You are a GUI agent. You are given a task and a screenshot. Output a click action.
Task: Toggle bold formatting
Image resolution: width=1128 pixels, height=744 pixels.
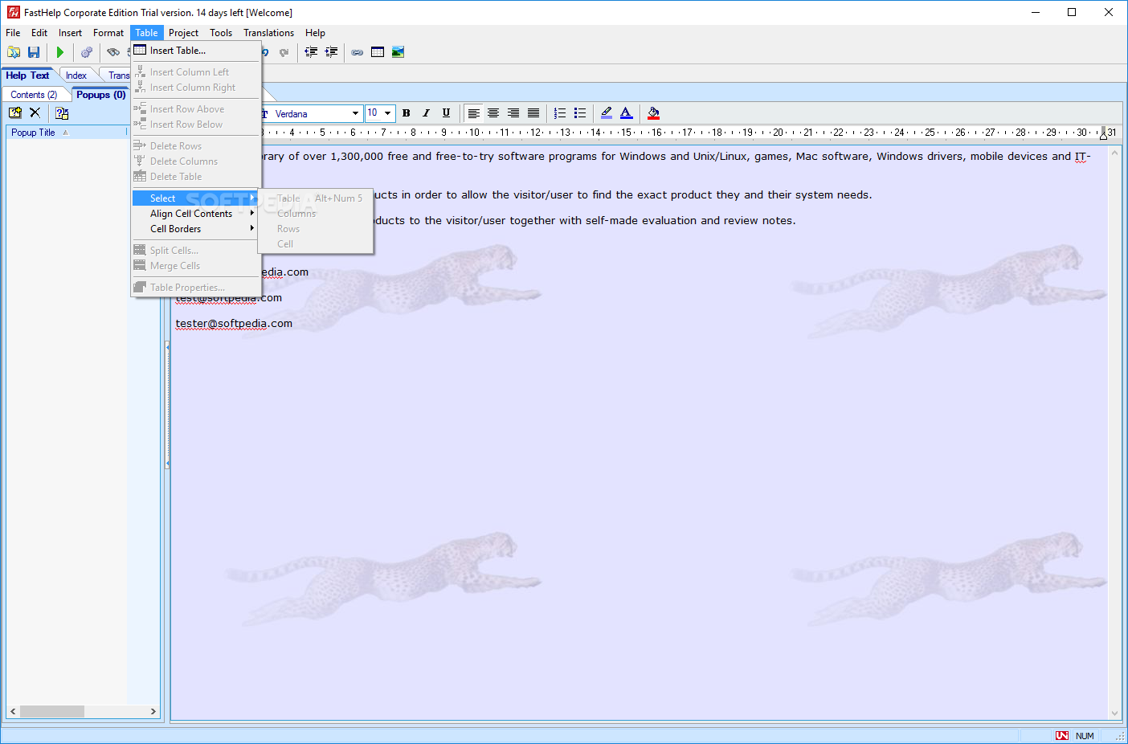(407, 113)
